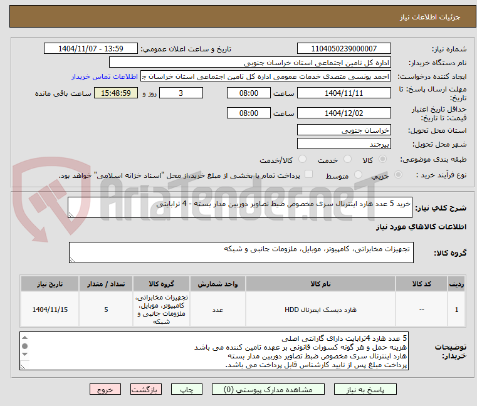The image size is (477, 406).
Task: Click the توضیحات خریدار text area
Action: [214, 351]
